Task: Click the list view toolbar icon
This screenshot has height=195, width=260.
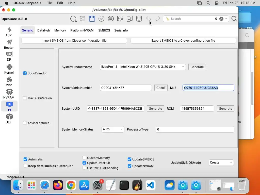Action: pos(83,19)
